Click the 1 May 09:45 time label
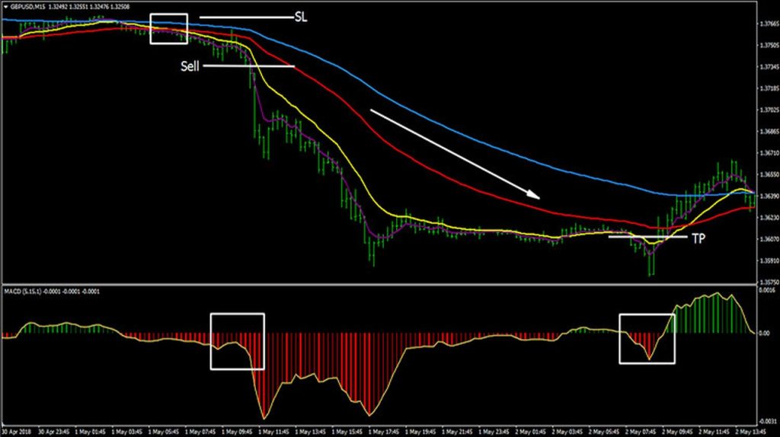This screenshot has width=780, height=437. 239,432
